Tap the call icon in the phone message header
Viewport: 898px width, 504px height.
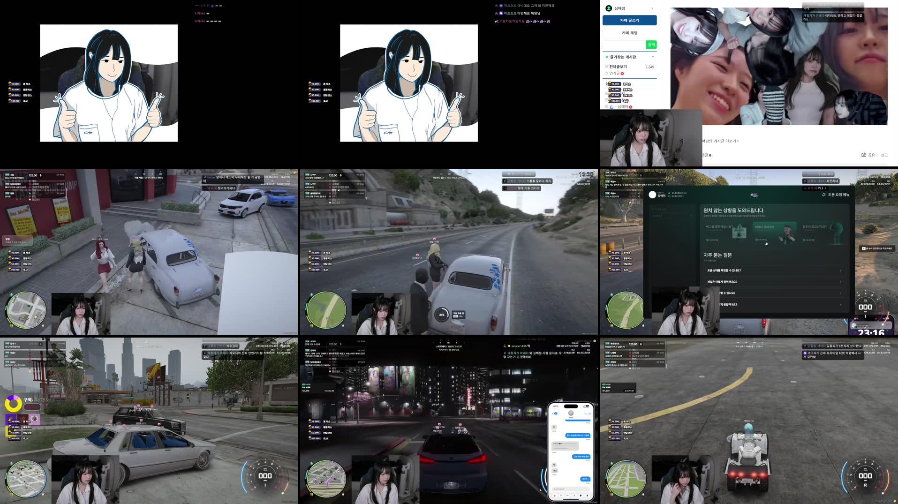(585, 414)
